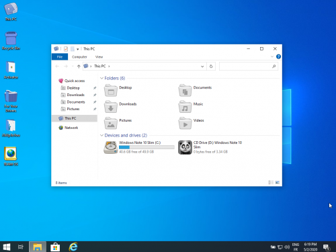
Task: Open the File tab
Action: 60,57
